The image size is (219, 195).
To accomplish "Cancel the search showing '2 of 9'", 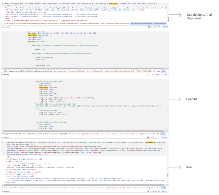I will click(164, 137).
